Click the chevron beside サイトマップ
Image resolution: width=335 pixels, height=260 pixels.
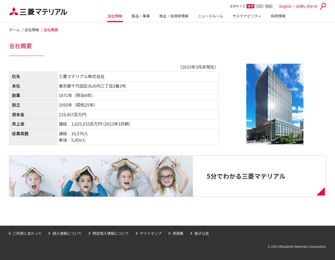click(x=137, y=233)
